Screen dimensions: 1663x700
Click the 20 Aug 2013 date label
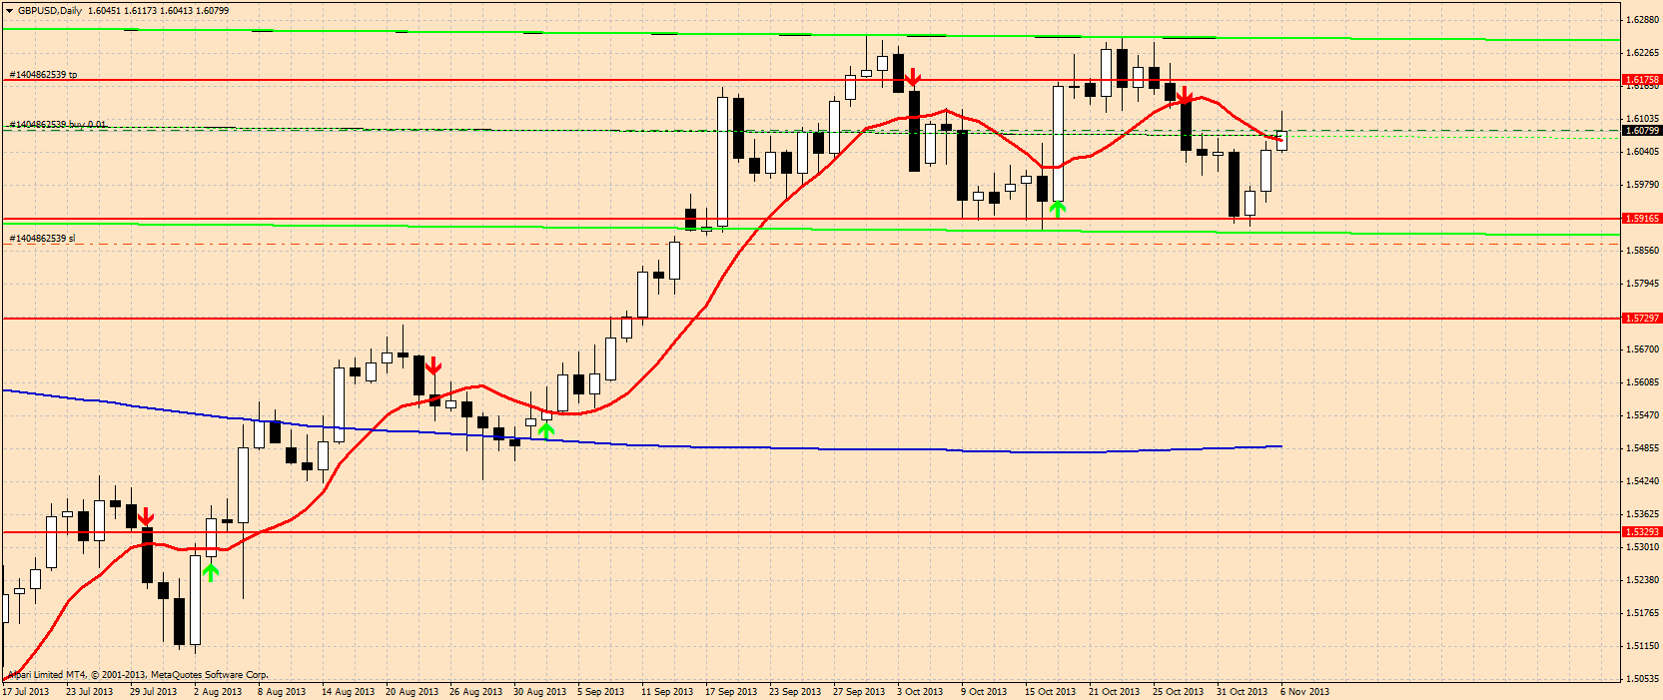click(x=412, y=691)
